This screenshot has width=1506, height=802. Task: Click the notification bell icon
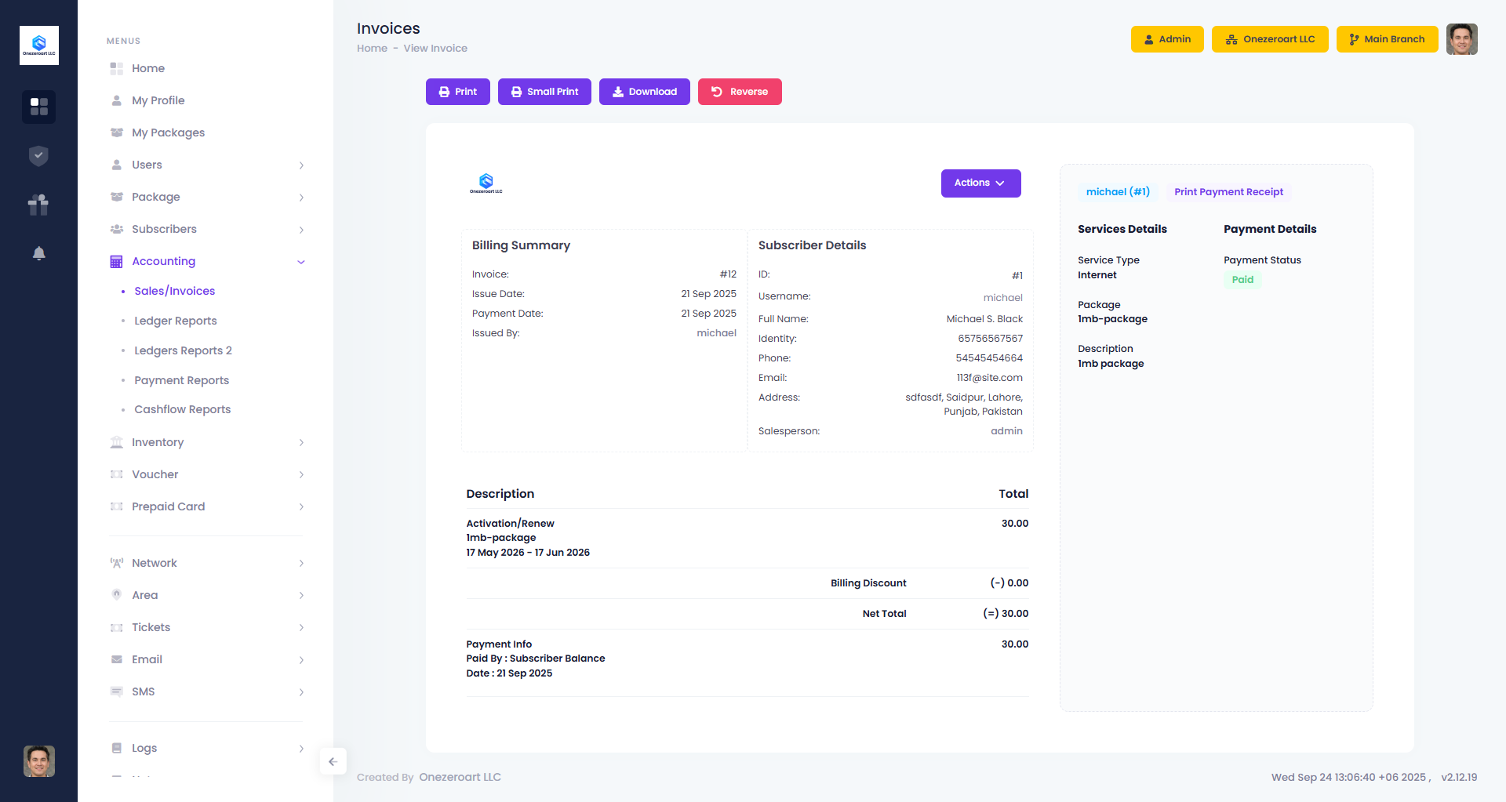pos(38,253)
